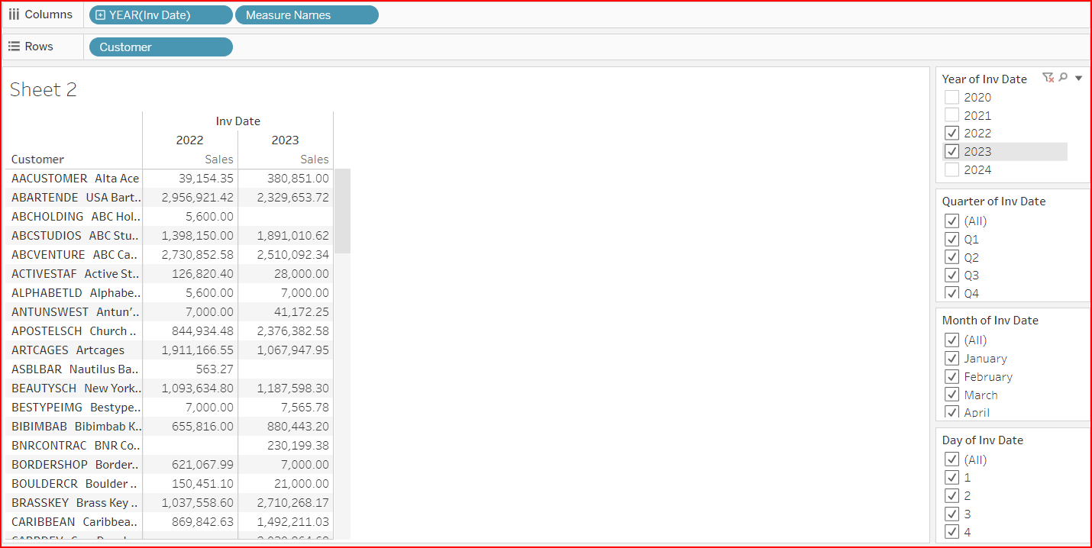Click the Customer column header
The width and height of the screenshot is (1092, 548).
coord(38,160)
